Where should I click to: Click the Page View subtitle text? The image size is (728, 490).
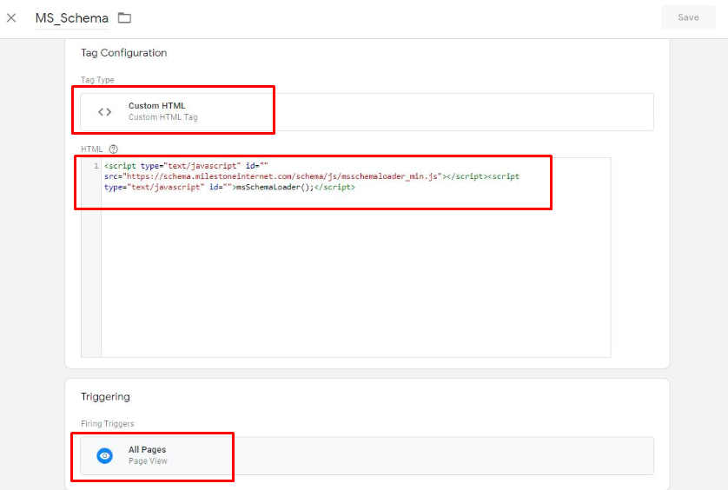pos(148,461)
